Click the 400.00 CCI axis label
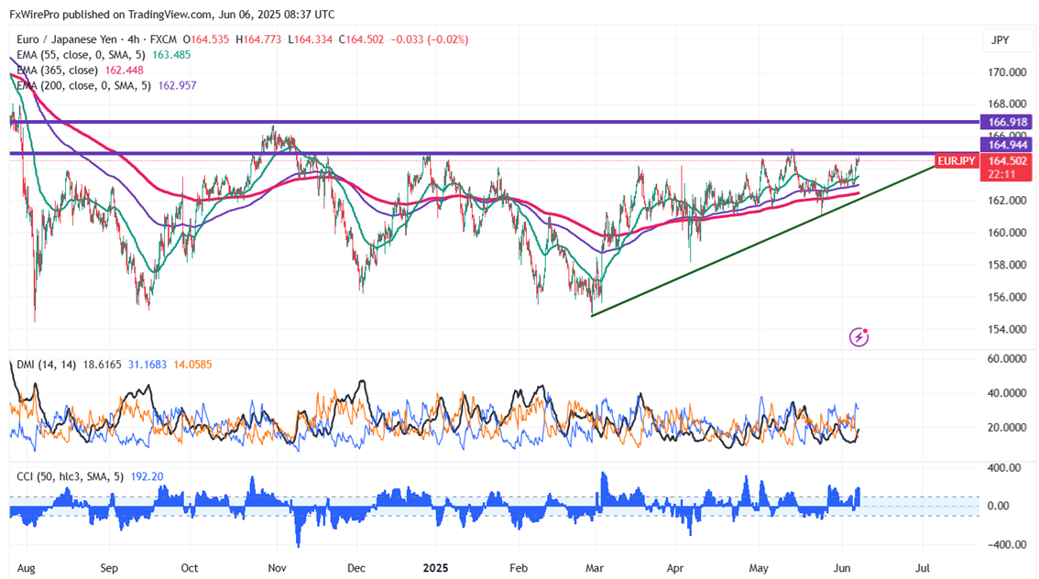 (1004, 468)
